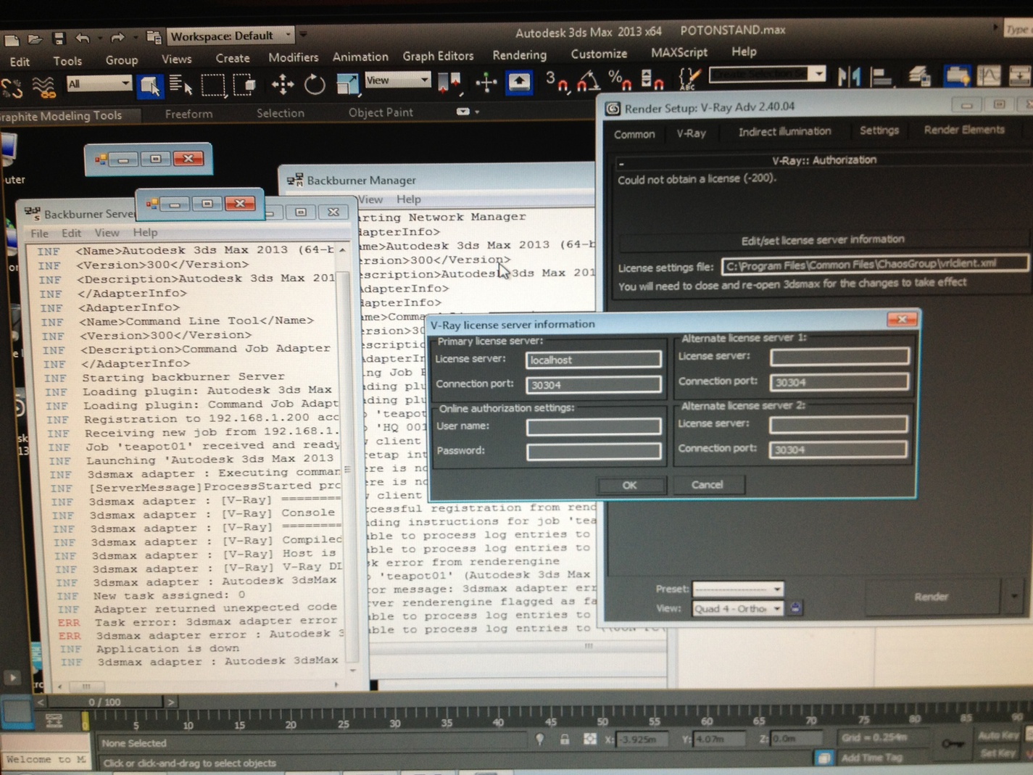1033x775 pixels.
Task: Activate the Select Object tool
Action: pos(150,86)
